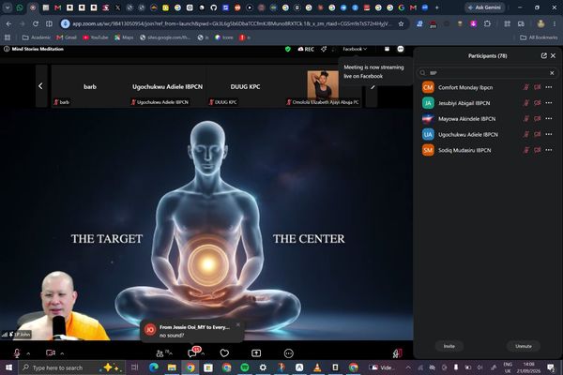
Task: Click the AI companion sparkle icon
Action: (x=324, y=49)
